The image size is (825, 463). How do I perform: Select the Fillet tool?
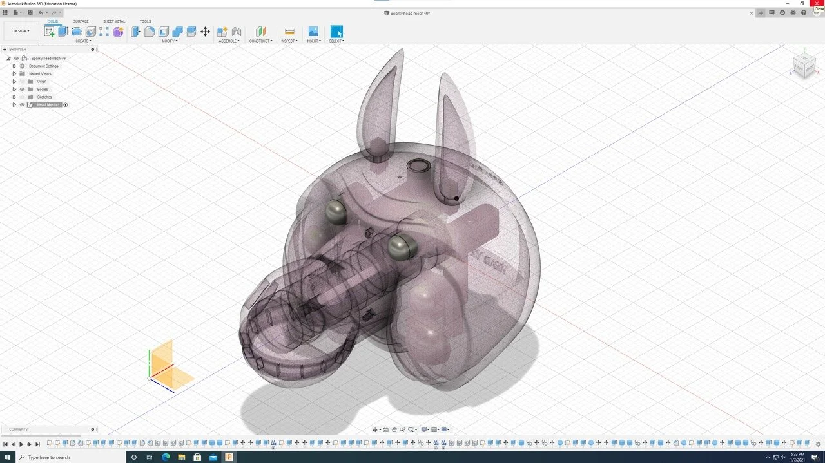point(149,32)
